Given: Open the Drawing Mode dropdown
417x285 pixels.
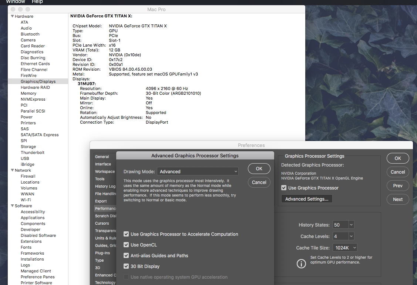Looking at the screenshot, I should [x=198, y=172].
